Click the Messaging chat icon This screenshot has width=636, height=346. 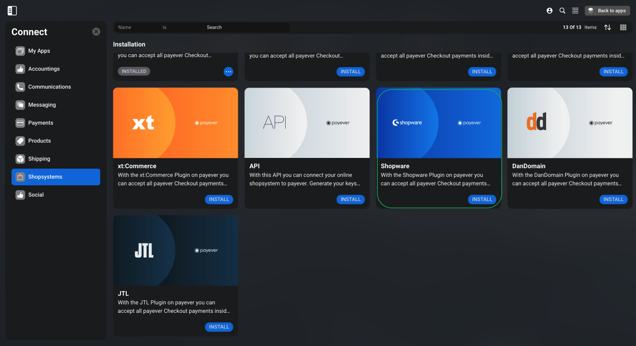pyautogui.click(x=20, y=105)
